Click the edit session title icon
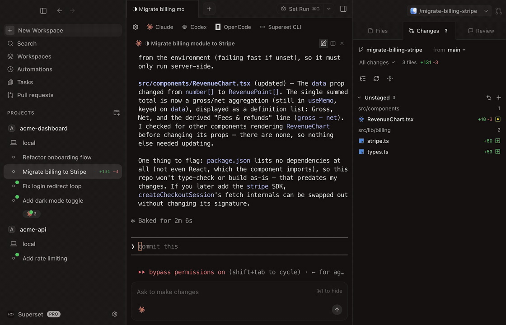This screenshot has height=325, width=506. click(323, 43)
